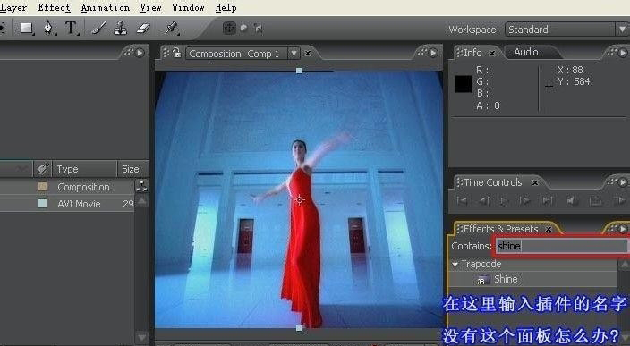Step back one frame in Time Controls

click(x=484, y=200)
